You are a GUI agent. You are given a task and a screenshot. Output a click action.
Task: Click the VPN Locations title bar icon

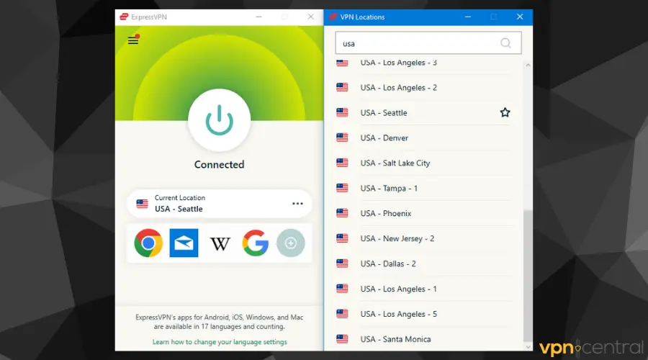point(333,17)
